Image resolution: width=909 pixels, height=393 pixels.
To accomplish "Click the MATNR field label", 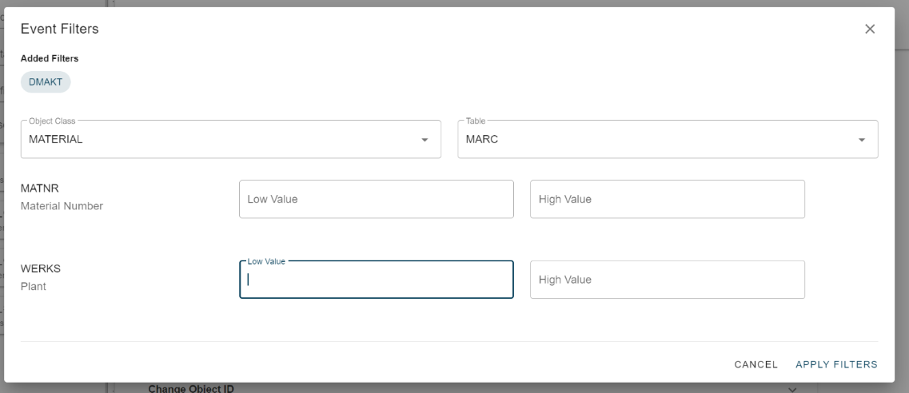I will click(x=40, y=189).
